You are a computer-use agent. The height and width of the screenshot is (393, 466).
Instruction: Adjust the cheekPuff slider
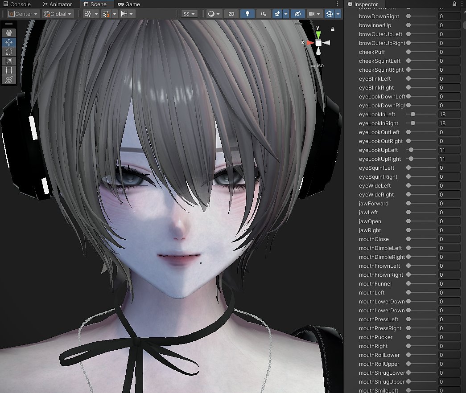pyautogui.click(x=422, y=52)
